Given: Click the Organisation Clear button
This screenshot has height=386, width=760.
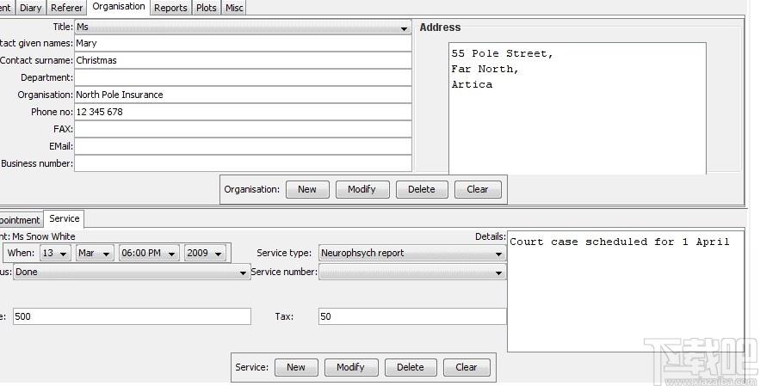Looking at the screenshot, I should pos(478,189).
